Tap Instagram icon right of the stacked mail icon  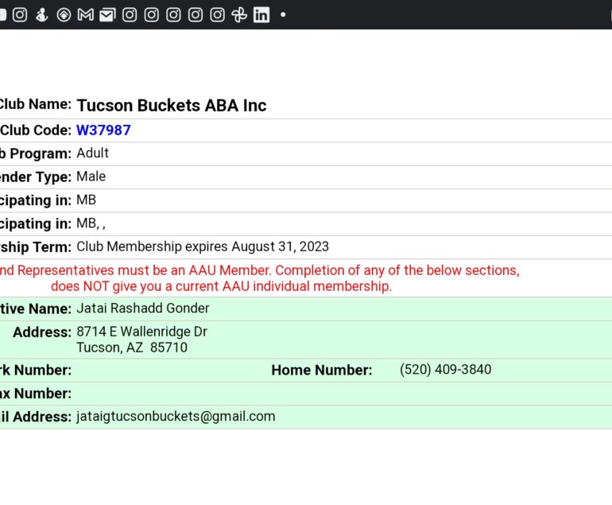click(130, 15)
